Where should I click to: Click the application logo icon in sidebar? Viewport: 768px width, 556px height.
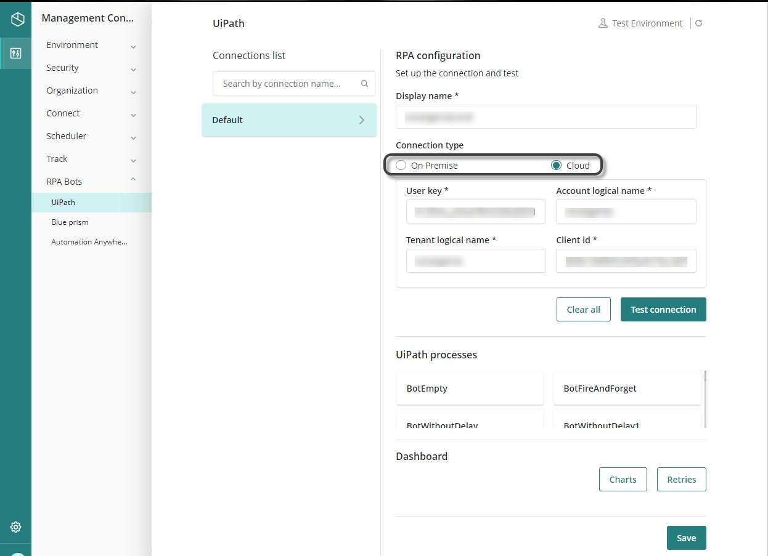(17, 19)
